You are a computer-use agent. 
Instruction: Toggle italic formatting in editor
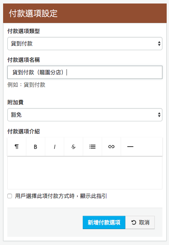tap(55, 147)
